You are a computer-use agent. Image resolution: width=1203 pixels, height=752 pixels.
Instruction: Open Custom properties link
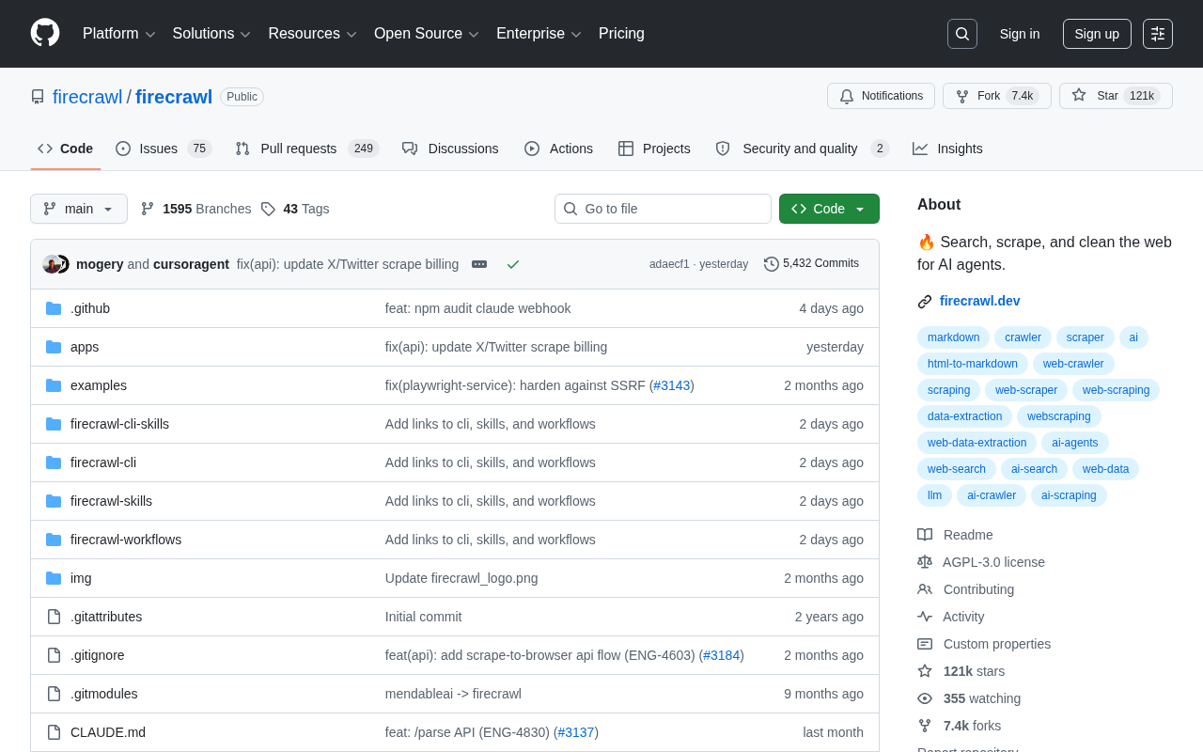(997, 644)
